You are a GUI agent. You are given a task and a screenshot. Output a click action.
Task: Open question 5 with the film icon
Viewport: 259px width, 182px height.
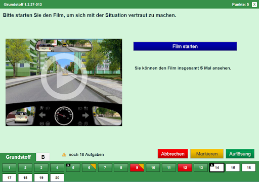[x=73, y=167]
